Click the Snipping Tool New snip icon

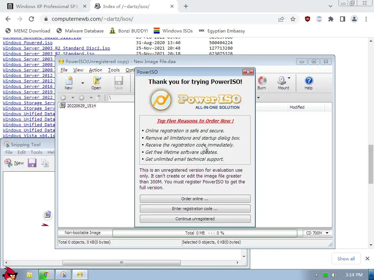coord(8,163)
